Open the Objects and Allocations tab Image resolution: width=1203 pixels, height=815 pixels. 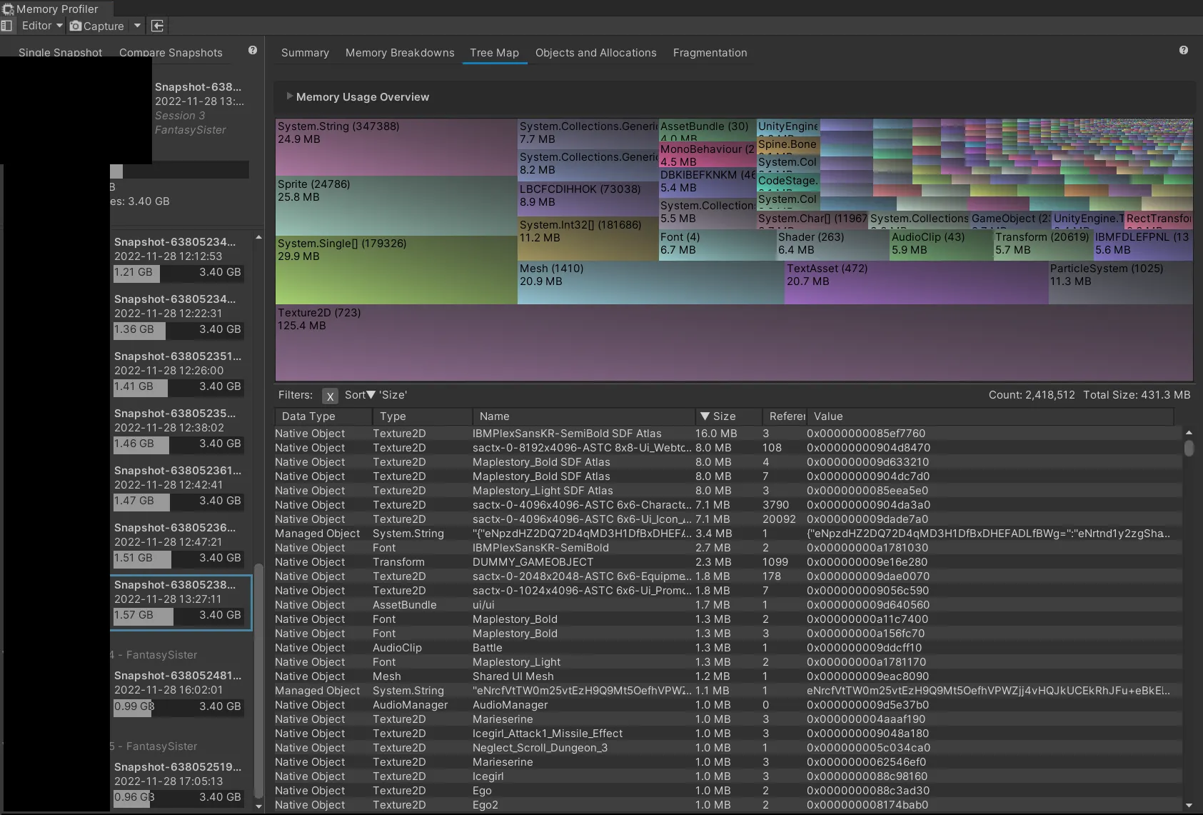pos(595,53)
